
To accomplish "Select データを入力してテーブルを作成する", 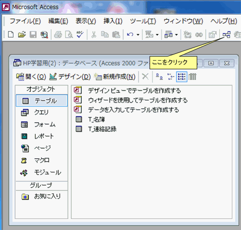I will pos(126,110).
